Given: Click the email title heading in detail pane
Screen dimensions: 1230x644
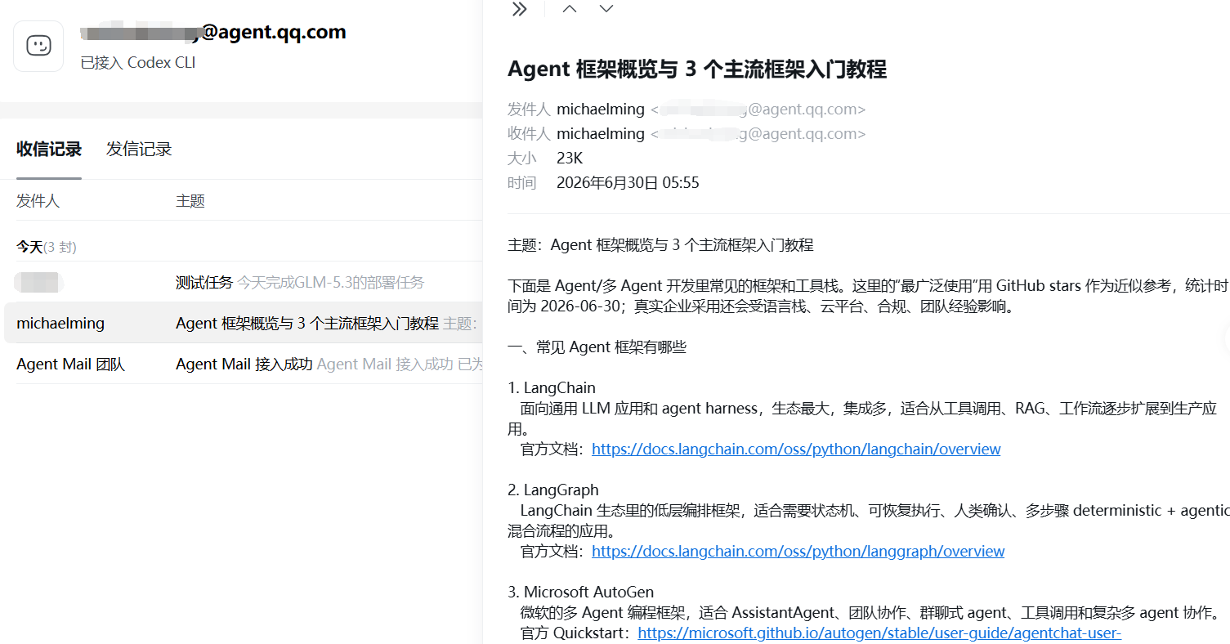Looking at the screenshot, I should pyautogui.click(x=697, y=69).
